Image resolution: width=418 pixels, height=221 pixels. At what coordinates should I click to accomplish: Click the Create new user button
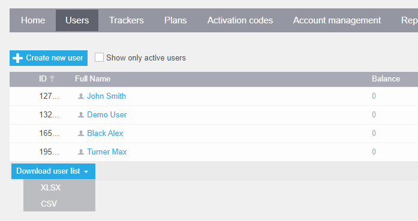(49, 58)
